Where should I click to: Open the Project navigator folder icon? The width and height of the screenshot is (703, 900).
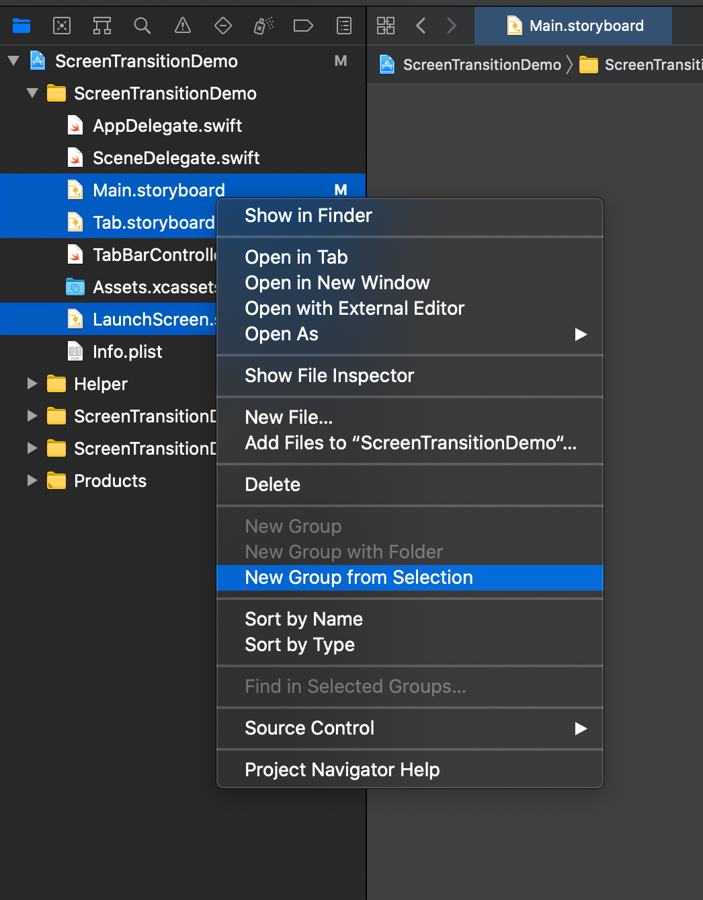[22, 26]
